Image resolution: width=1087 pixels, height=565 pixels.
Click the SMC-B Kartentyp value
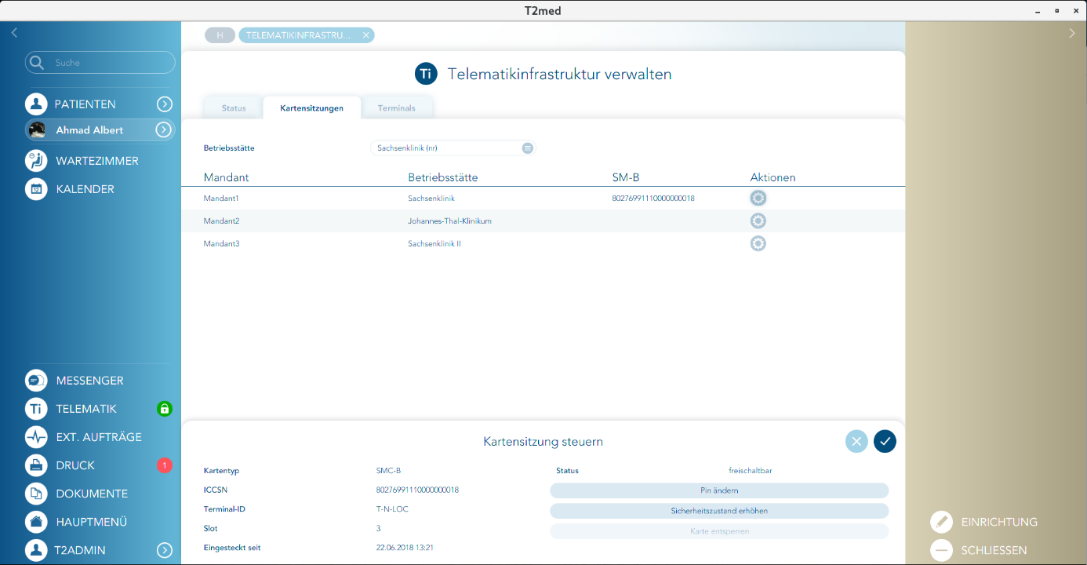pyautogui.click(x=389, y=471)
